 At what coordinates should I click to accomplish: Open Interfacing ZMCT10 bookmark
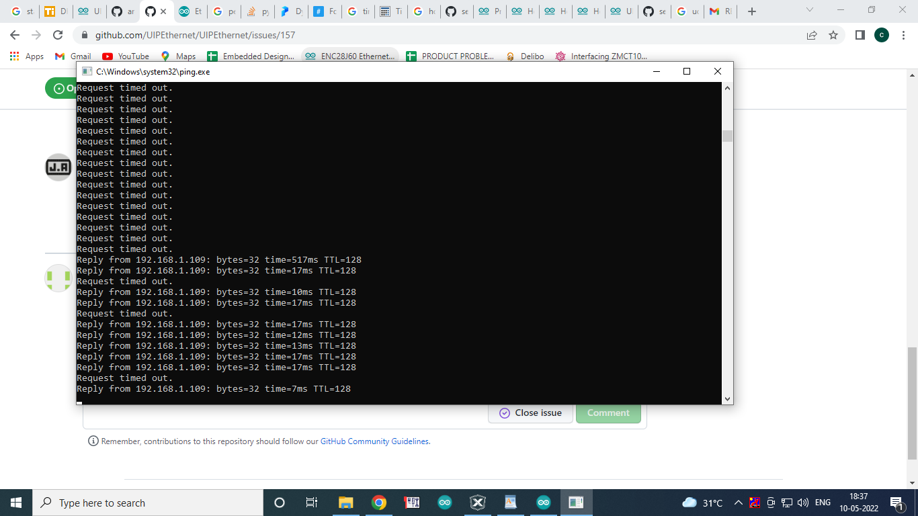601,56
